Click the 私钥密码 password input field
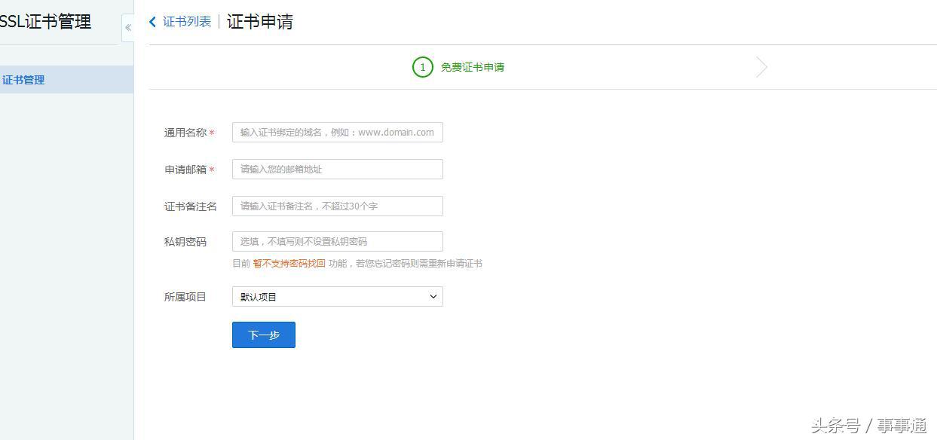 pyautogui.click(x=337, y=241)
